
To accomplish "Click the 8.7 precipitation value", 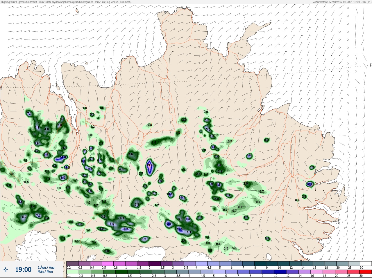I will click(126, 229).
